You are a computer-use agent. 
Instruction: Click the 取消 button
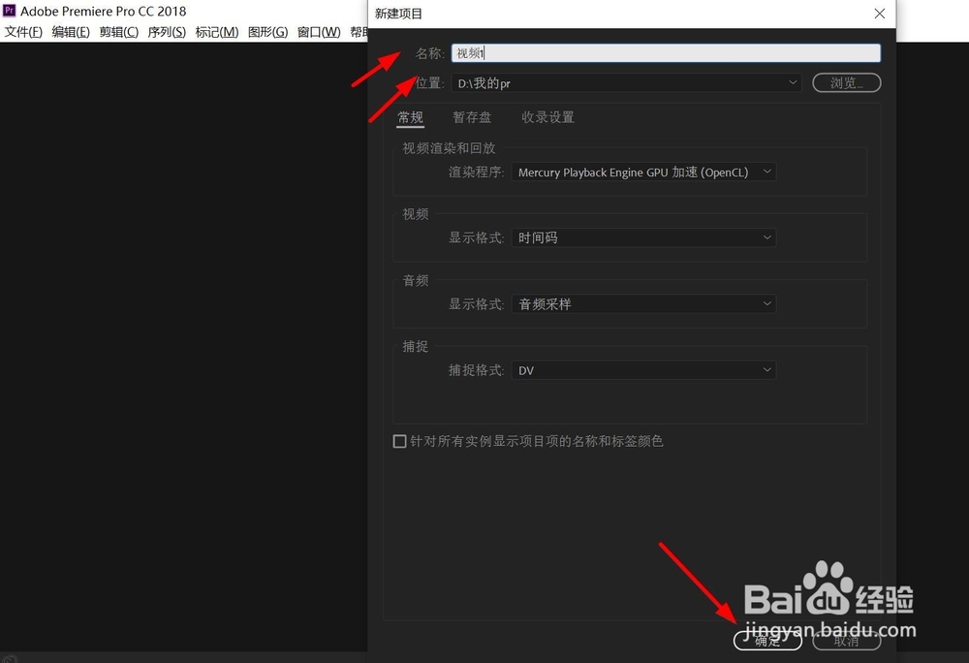(846, 640)
